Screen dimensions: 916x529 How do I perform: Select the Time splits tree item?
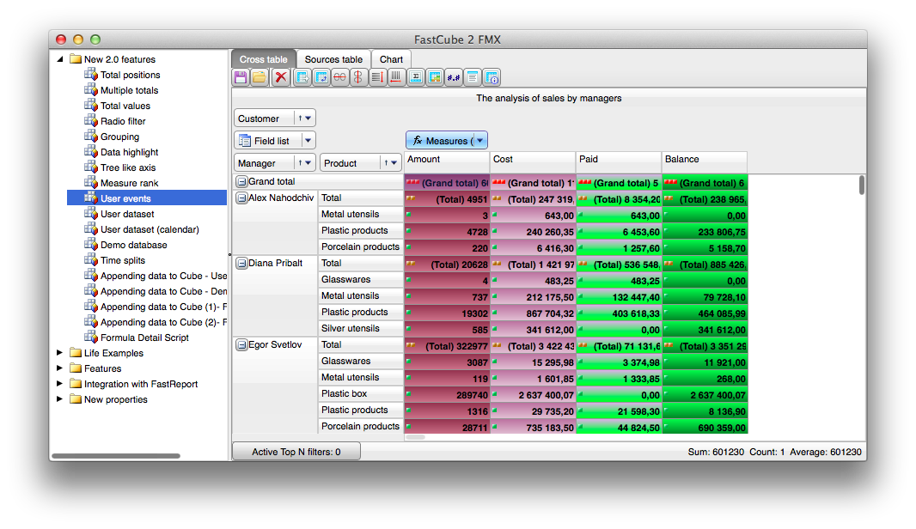(123, 260)
